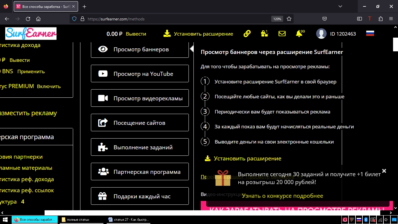Open a new browser tab
Image resolution: width=398 pixels, height=224 pixels.
pyautogui.click(x=84, y=6)
